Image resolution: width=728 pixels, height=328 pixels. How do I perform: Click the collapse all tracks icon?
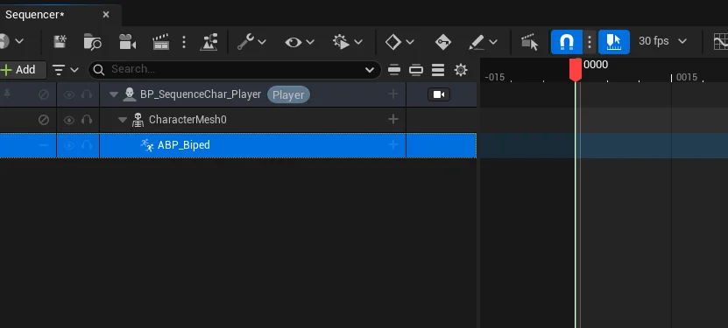click(394, 70)
